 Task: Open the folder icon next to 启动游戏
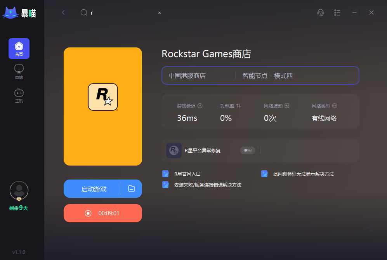132,188
